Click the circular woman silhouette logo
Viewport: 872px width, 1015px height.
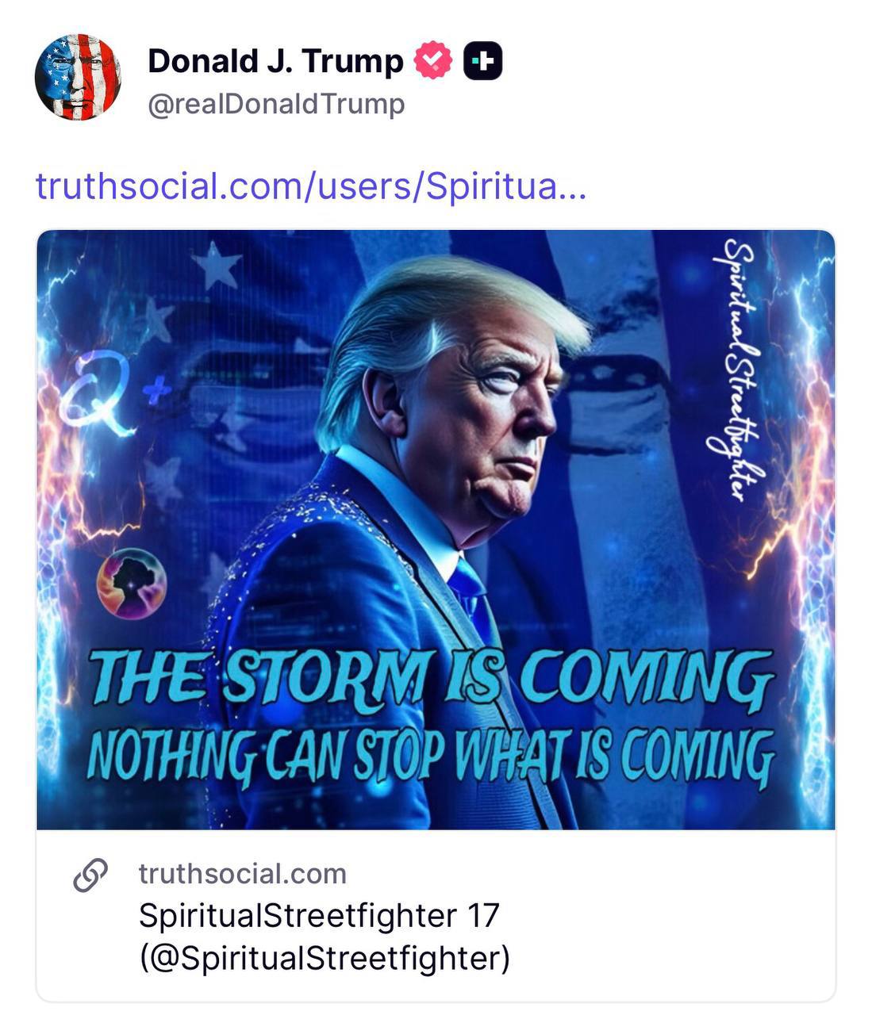pos(132,583)
